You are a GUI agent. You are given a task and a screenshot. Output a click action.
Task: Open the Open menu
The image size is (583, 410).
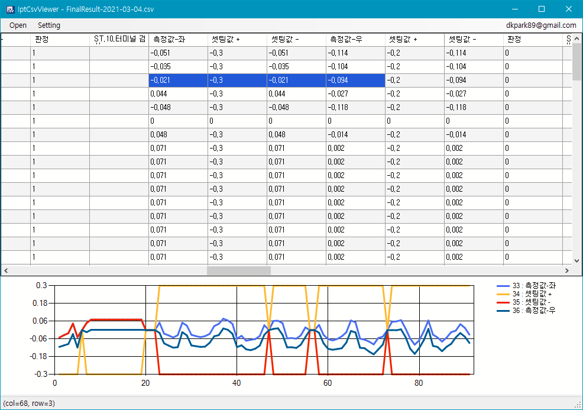point(18,25)
